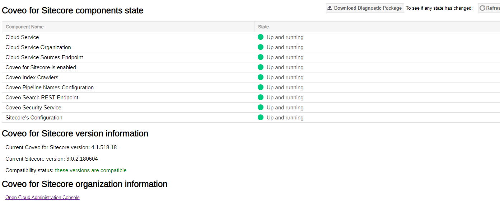Click green dot for Sitecore's Configuration
This screenshot has height=203, width=500.
click(x=261, y=117)
